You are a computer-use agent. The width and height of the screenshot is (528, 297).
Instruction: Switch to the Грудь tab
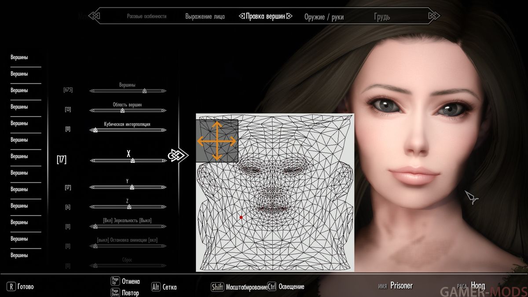[382, 17]
